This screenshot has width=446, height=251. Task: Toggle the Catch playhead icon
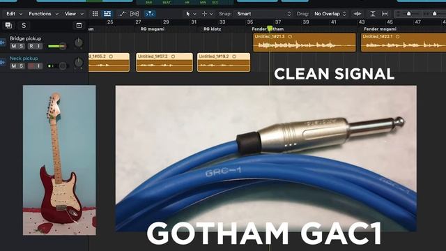[150, 14]
